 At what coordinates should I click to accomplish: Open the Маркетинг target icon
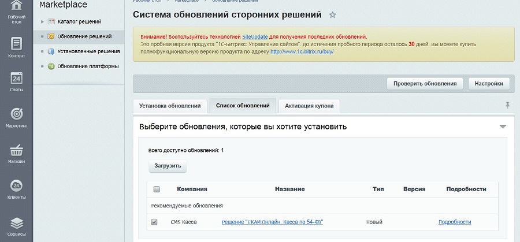coord(17,114)
